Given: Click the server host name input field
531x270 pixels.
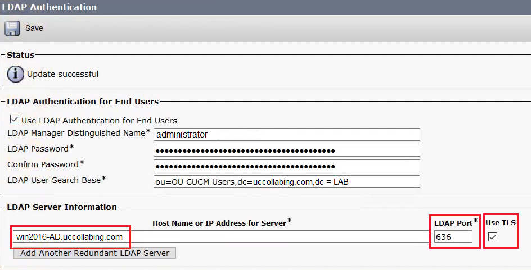Looking at the screenshot, I should pos(222,236).
